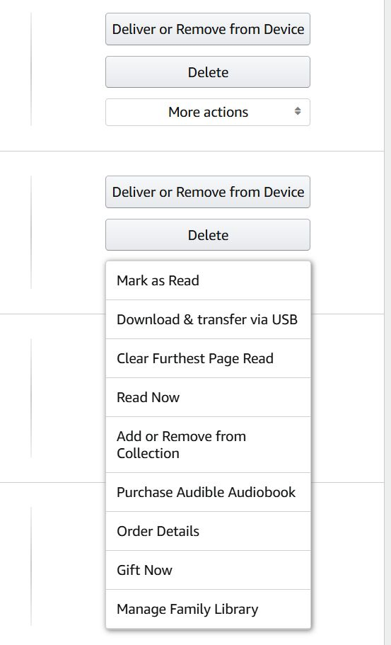Viewport: 391px width, 645px height.
Task: Choose Mark as Read from the menu
Action: pyautogui.click(x=209, y=280)
